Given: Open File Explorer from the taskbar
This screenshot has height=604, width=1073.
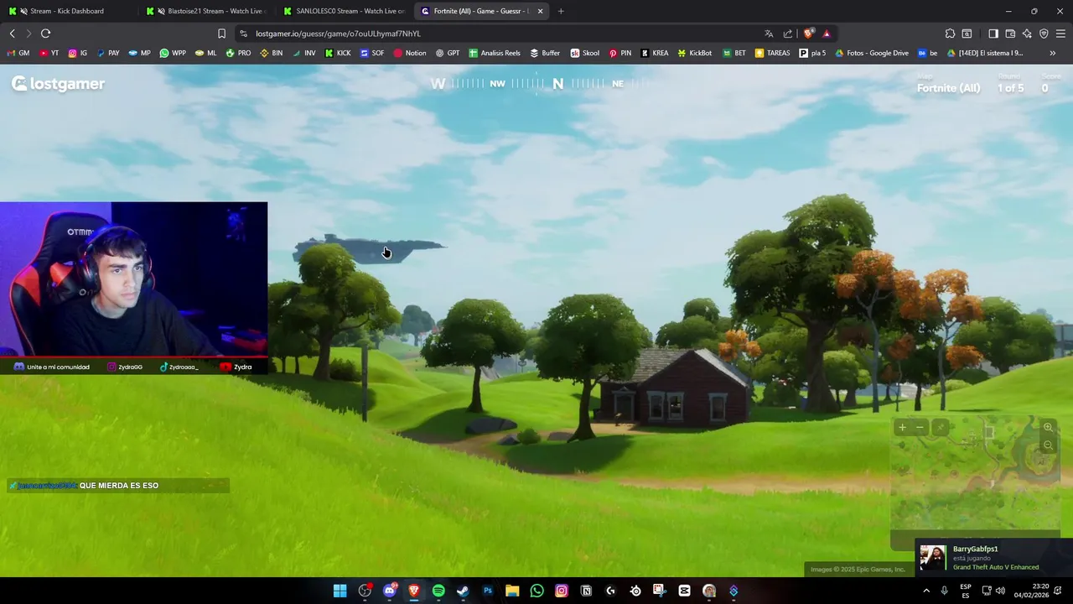Looking at the screenshot, I should click(x=512, y=591).
